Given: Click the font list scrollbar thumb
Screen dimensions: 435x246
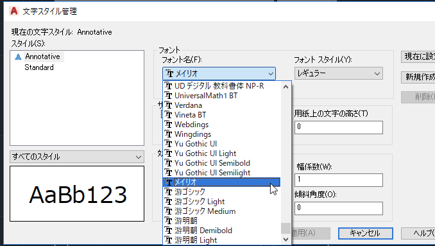Looking at the screenshot, I should (x=286, y=229).
